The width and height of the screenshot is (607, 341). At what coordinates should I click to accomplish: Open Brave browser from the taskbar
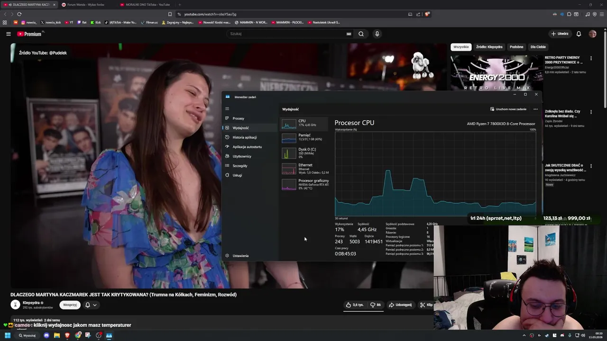click(x=67, y=335)
